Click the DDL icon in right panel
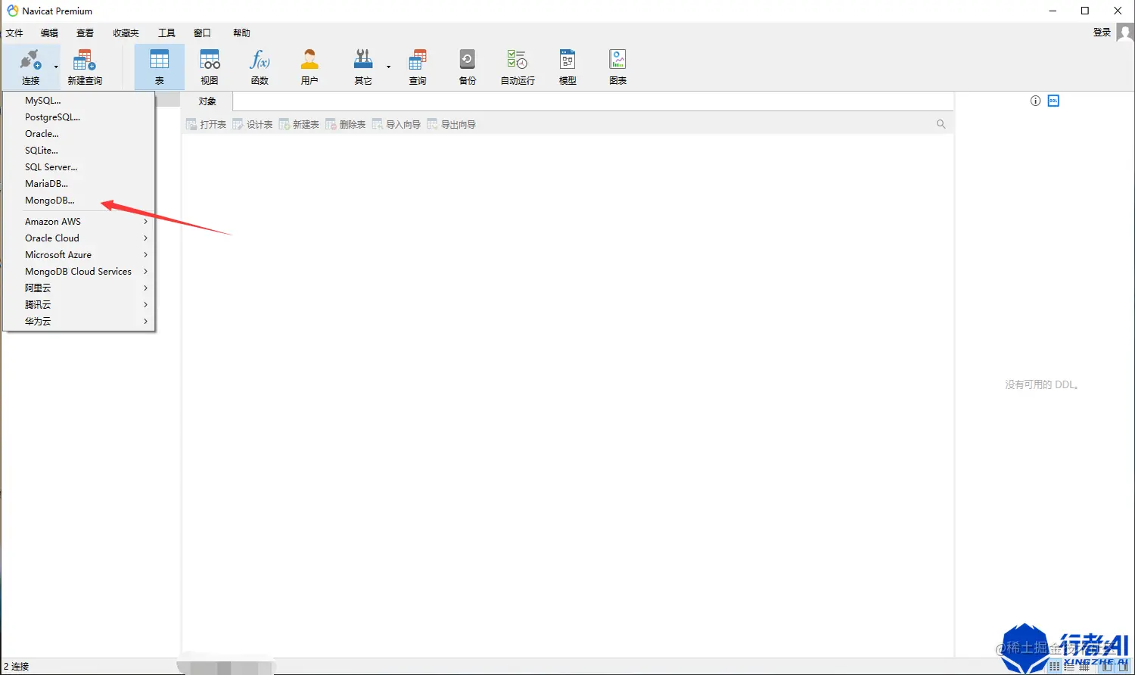Screen dimensions: 1135x675 (1053, 101)
